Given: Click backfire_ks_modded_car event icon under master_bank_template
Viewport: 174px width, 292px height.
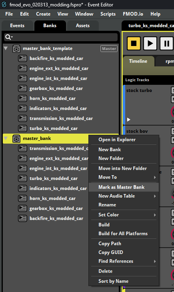Looking at the screenshot, I should coord(22,58).
